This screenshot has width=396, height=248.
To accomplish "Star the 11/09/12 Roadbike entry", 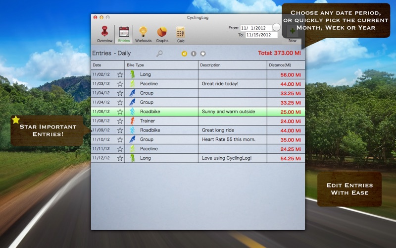I will pyautogui.click(x=120, y=130).
